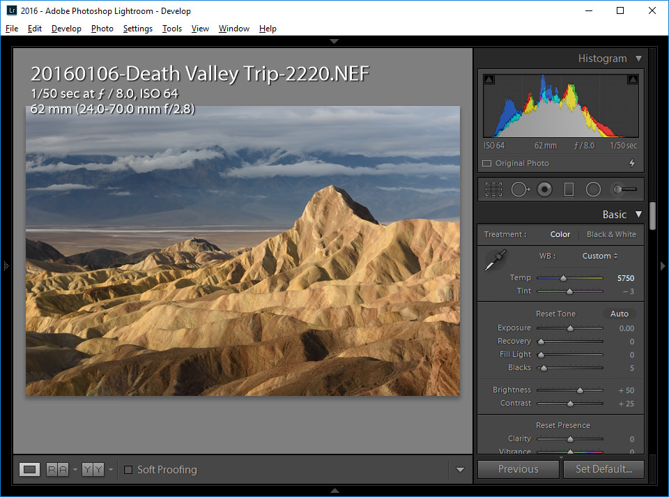Screen dimensions: 669x497
Task: Show the left panel group
Action: pyautogui.click(x=6, y=266)
